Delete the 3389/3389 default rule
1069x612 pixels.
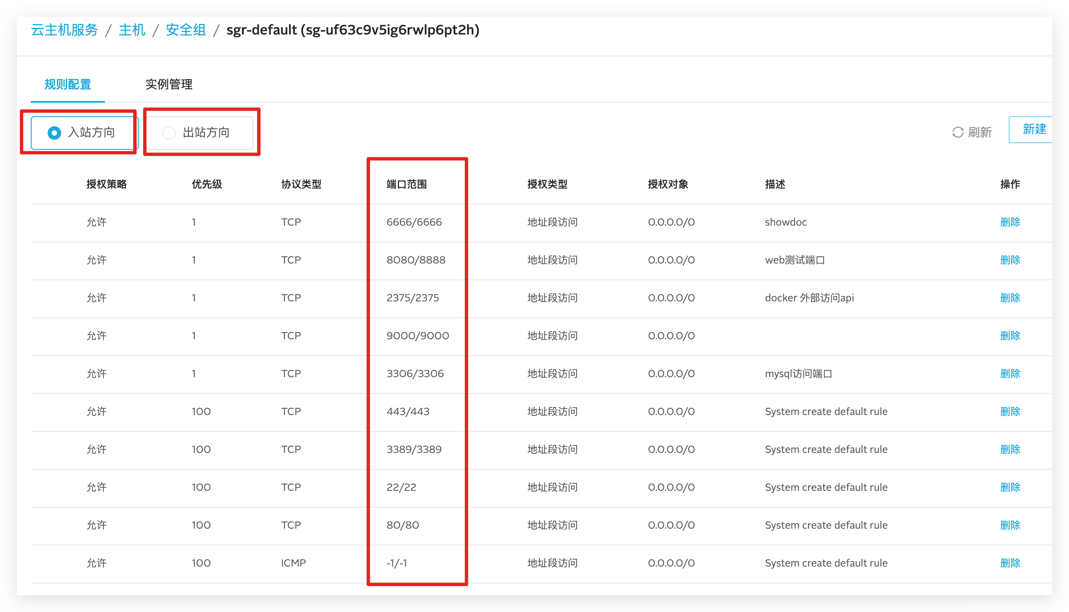click(x=1010, y=450)
